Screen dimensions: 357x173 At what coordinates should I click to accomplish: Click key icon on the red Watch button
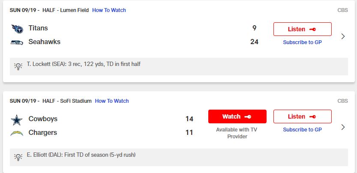pos(248,116)
